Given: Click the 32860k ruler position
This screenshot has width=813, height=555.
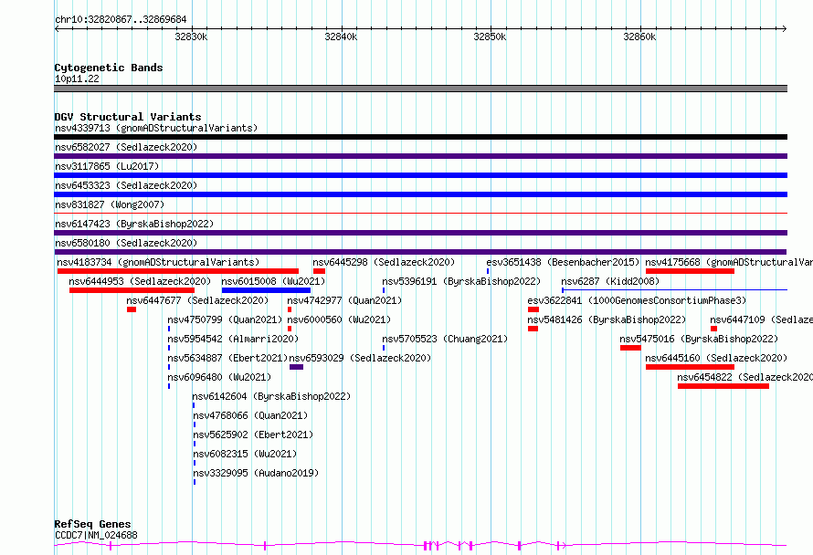Looking at the screenshot, I should click(x=639, y=37).
